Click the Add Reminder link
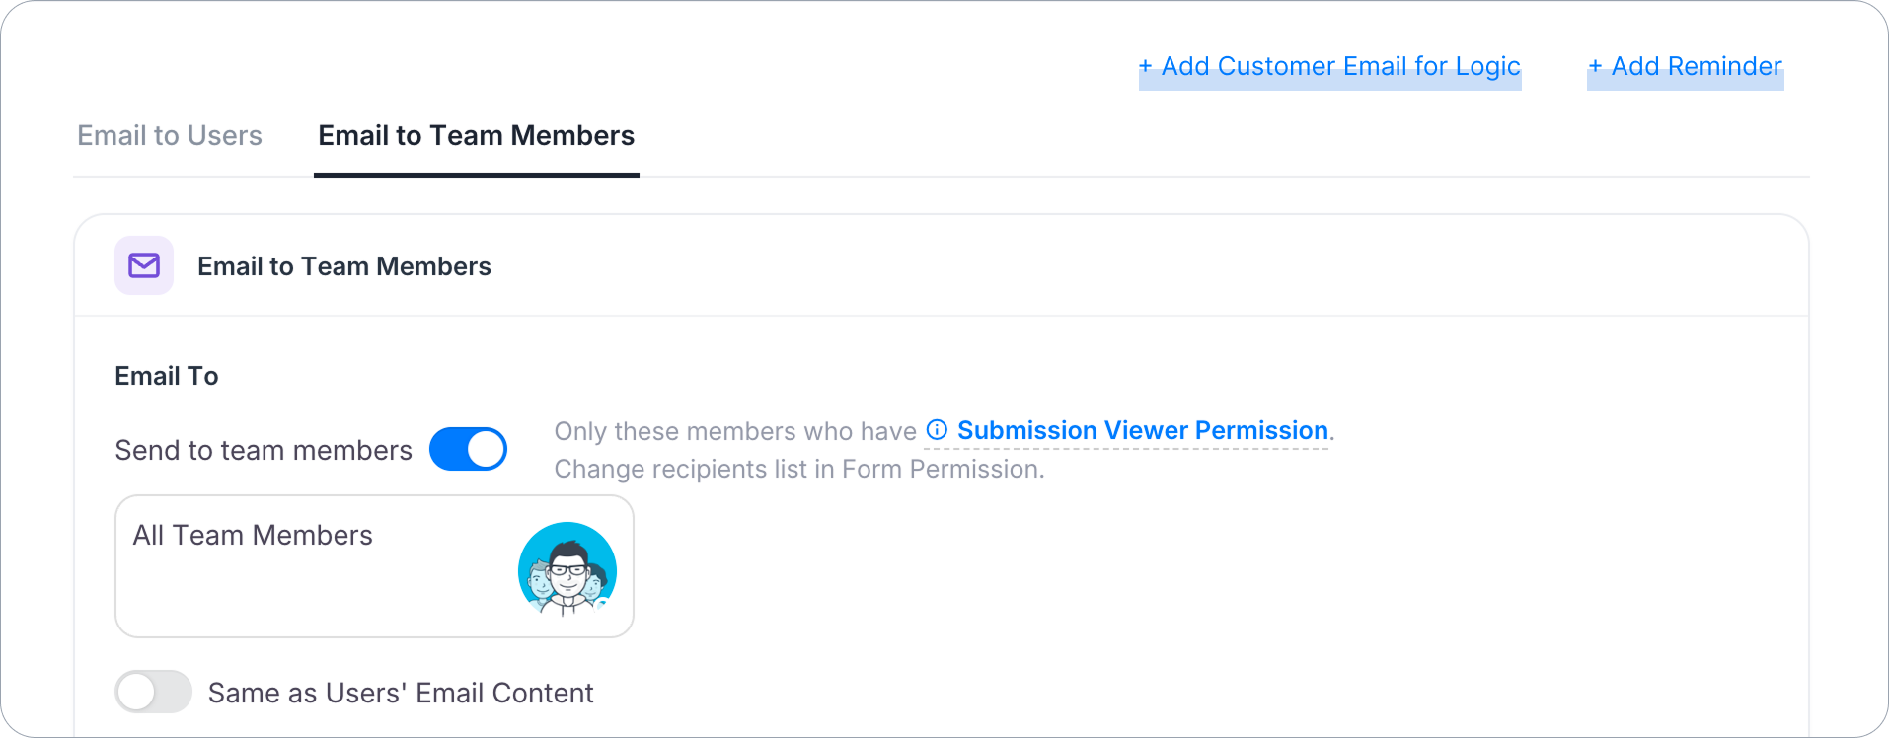The width and height of the screenshot is (1889, 738). click(x=1686, y=66)
